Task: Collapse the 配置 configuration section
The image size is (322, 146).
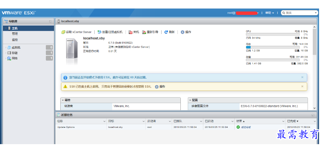Action: click(x=190, y=100)
